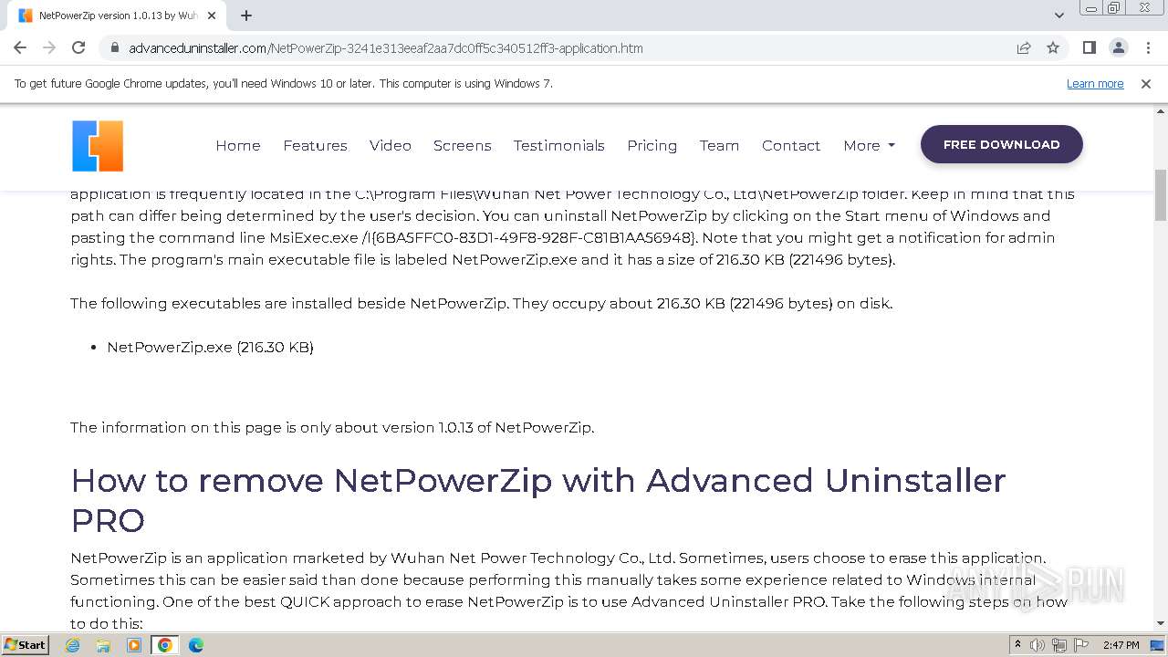Dismiss the Chrome update notification bar
The image size is (1168, 657).
(1146, 84)
